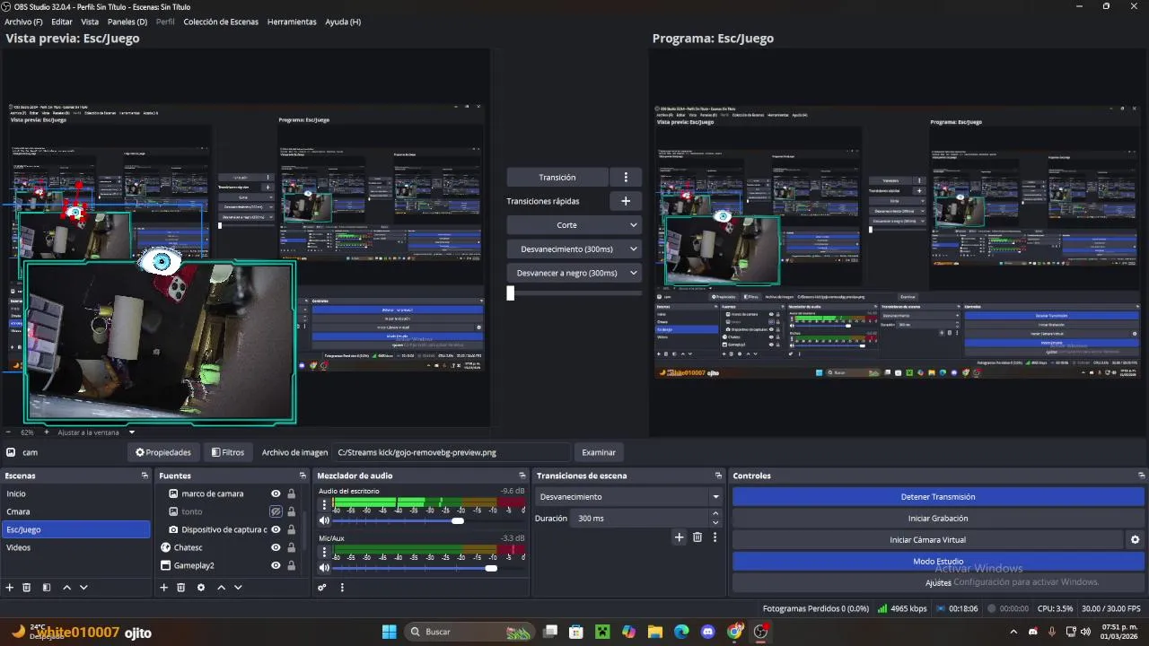Open audio mixer three-dot menu at panel bottom

tap(342, 588)
